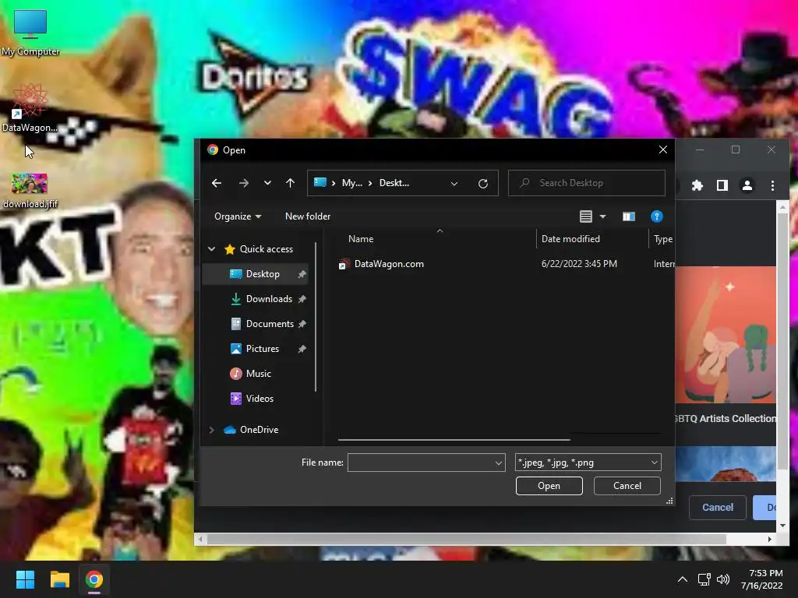Open the dialog help button

pyautogui.click(x=656, y=216)
